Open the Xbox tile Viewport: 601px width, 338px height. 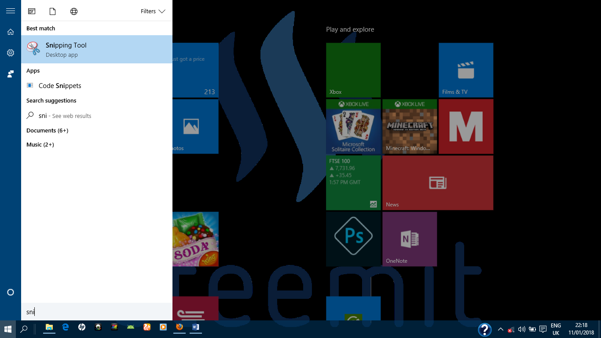tap(353, 70)
